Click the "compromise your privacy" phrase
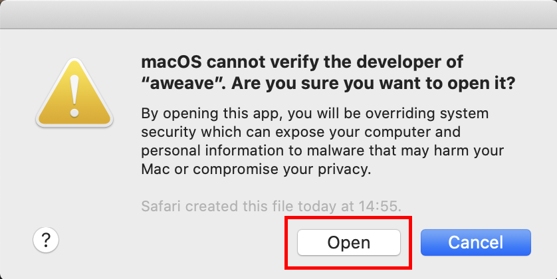Viewport: 557px width, 279px height. click(282, 169)
